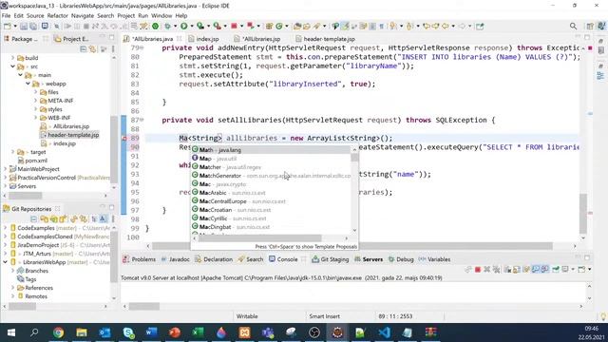608x342 pixels.
Task: Open Google Chrome from the taskbar
Action: (x=58, y=332)
